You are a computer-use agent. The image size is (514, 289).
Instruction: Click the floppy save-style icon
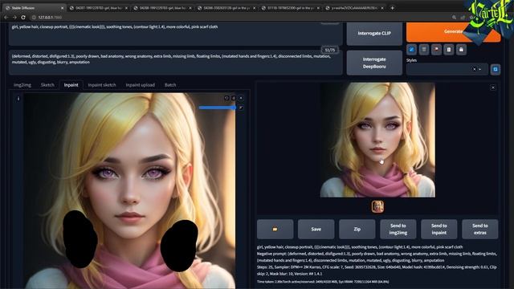461,50
